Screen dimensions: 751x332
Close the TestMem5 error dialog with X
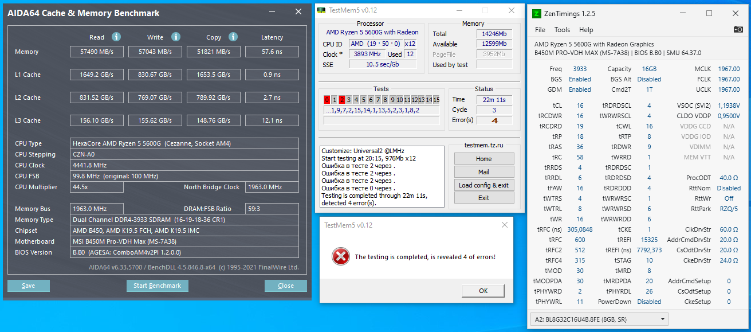[x=504, y=225]
